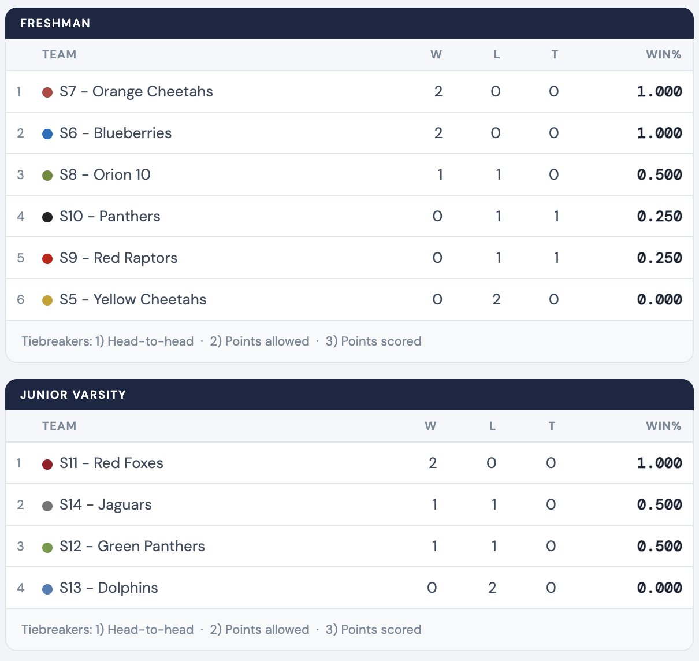Click the WIN% column header in Freshman
Screen dimensions: 699x661
pos(663,55)
